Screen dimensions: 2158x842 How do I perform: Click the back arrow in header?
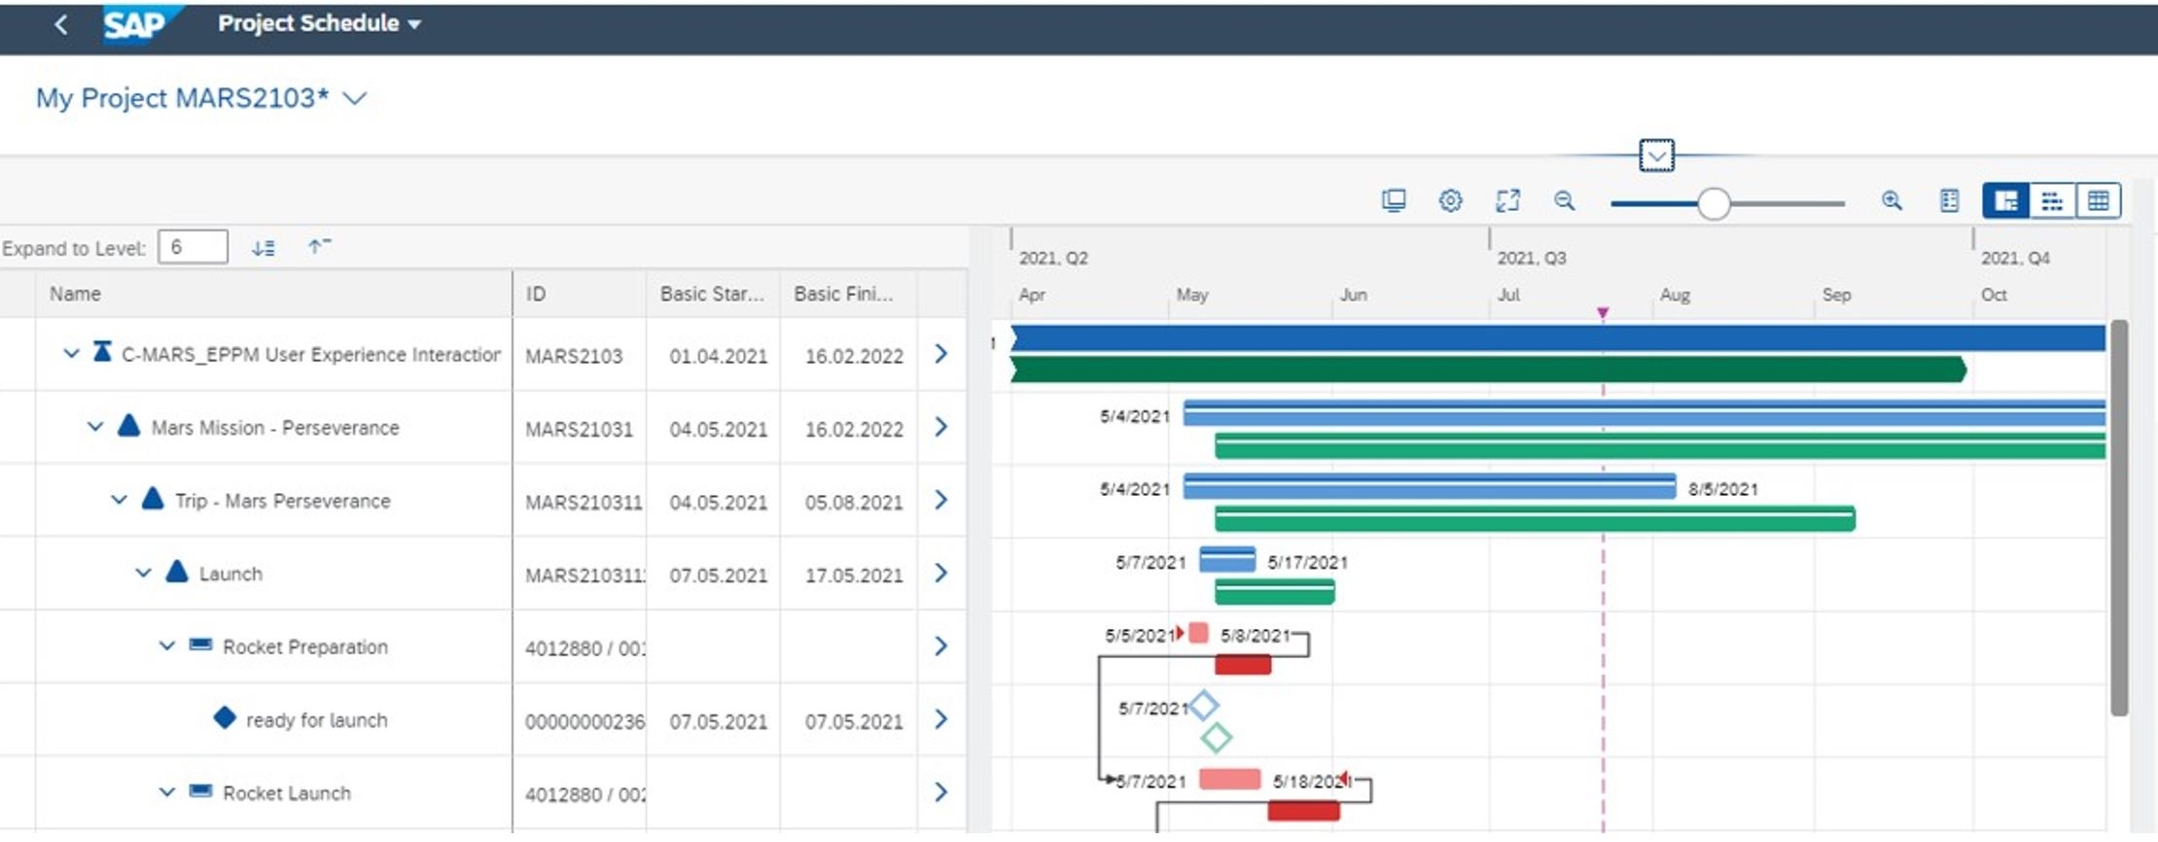click(60, 24)
